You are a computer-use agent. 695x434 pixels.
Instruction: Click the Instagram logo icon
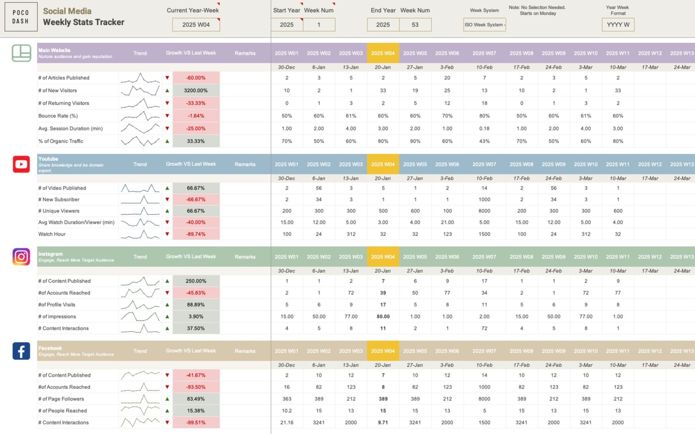(x=21, y=257)
